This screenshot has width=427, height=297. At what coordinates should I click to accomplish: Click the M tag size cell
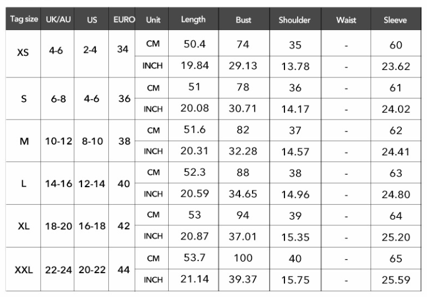[x=24, y=141]
